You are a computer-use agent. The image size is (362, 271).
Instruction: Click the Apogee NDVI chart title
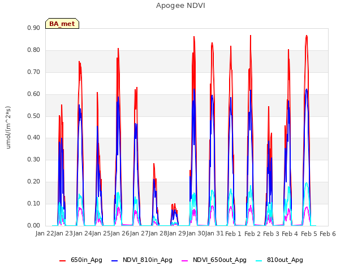pos(180,6)
